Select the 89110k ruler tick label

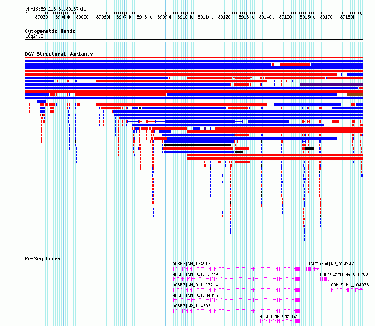click(205, 17)
